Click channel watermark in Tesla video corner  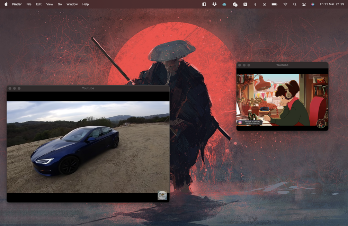point(162,195)
